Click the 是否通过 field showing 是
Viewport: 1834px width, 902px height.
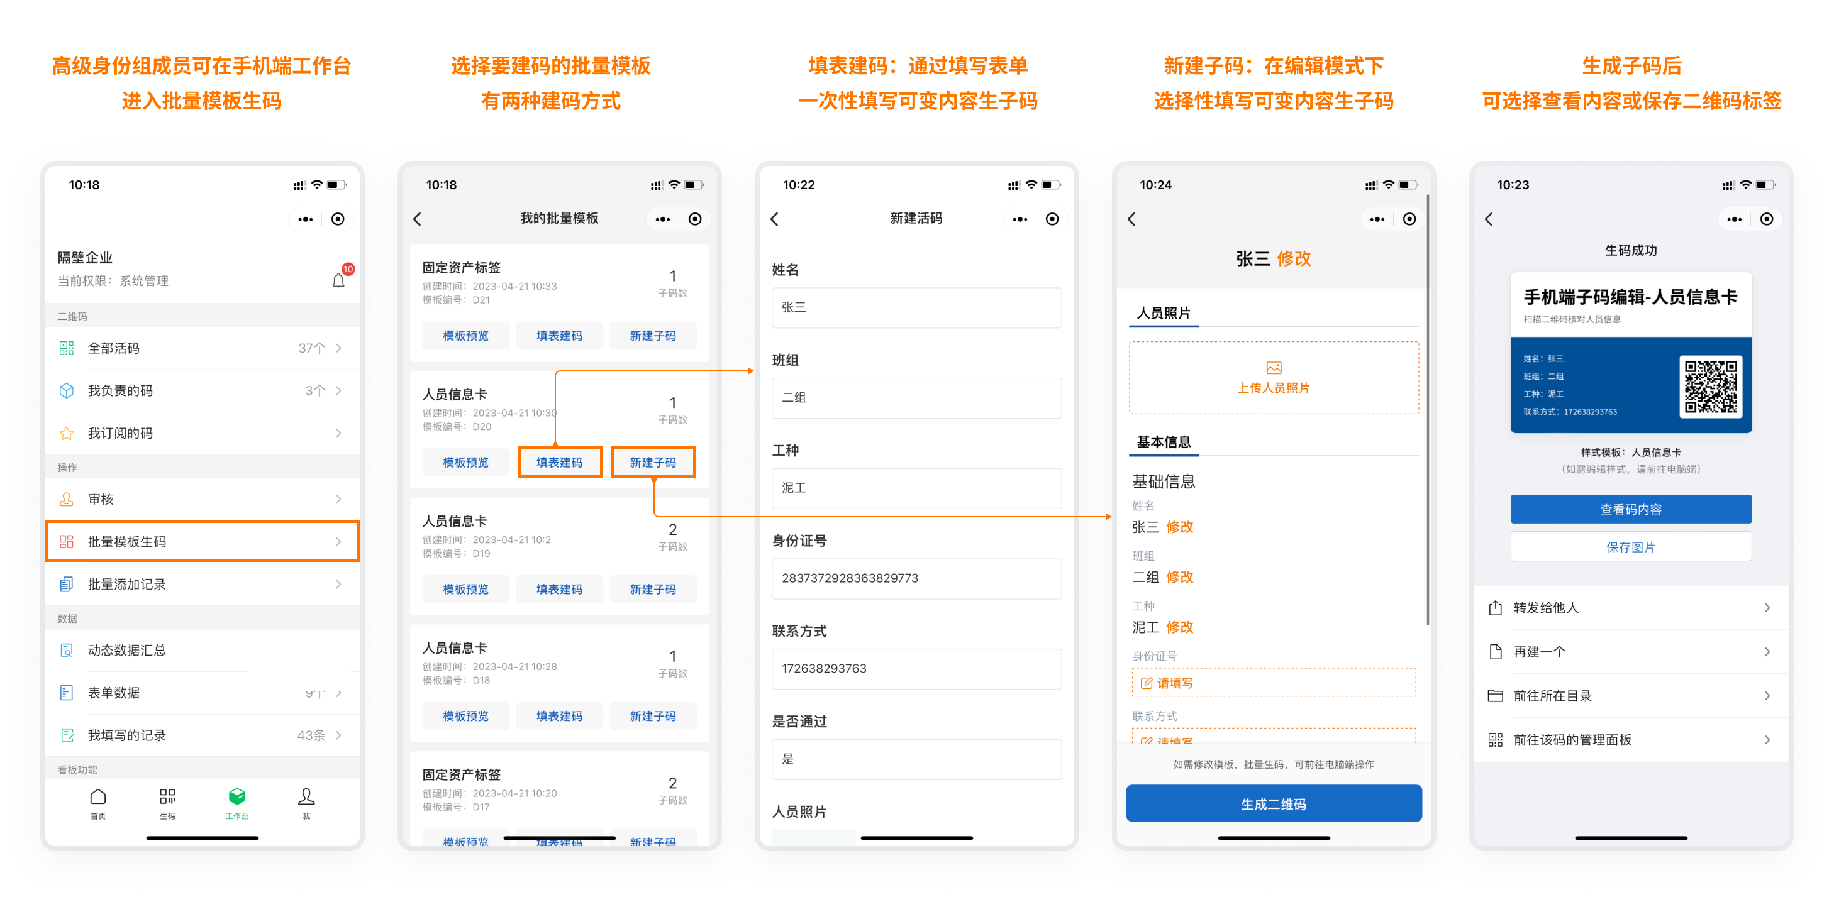(917, 760)
